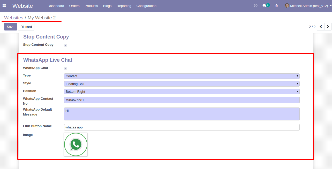
Task: Expand the Mitchell Admin user menu
Action: click(308, 6)
